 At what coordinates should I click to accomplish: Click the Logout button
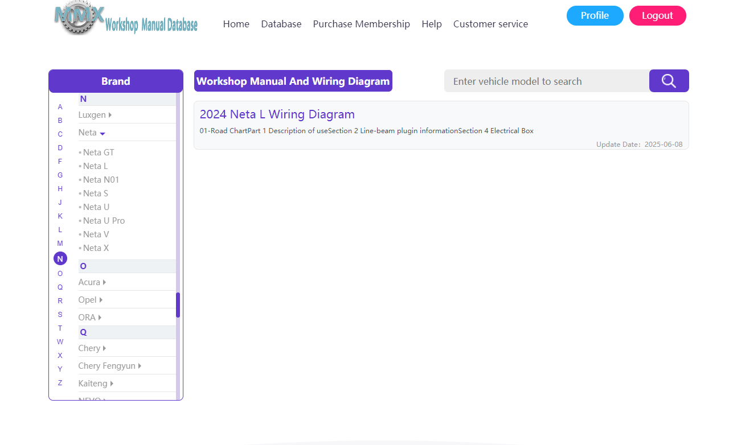pos(658,15)
